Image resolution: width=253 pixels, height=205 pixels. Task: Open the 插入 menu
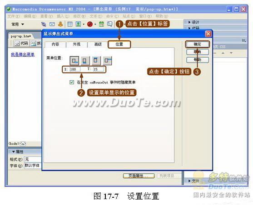coord(63,16)
